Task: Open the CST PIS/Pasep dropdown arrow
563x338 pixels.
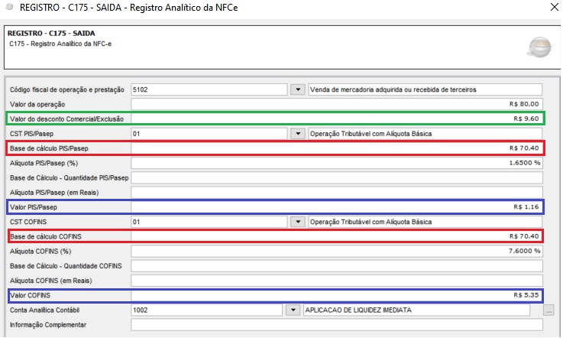Action: point(298,134)
